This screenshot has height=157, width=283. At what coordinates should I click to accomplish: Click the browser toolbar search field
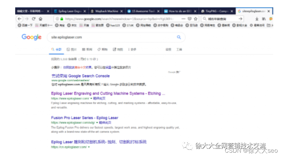click(x=222, y=19)
